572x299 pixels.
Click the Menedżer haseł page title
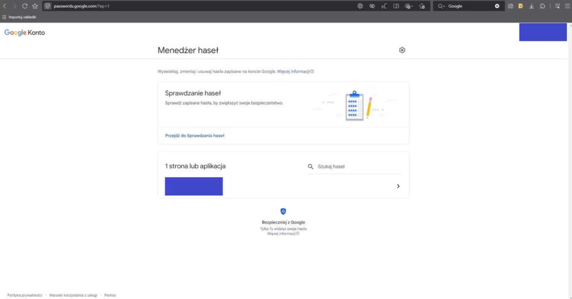(x=188, y=50)
